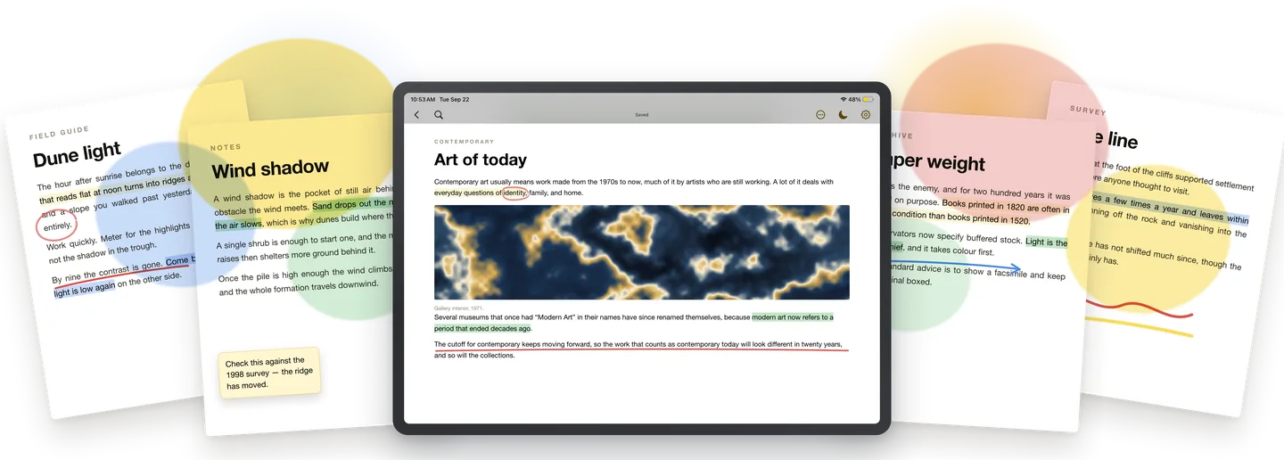Click the blue and gold gallery image
The width and height of the screenshot is (1284, 460).
[x=642, y=252]
